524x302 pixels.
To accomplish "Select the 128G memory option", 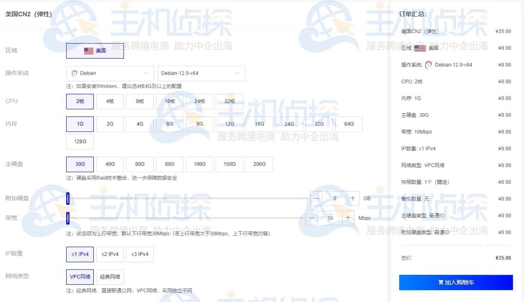I will 80,142.
